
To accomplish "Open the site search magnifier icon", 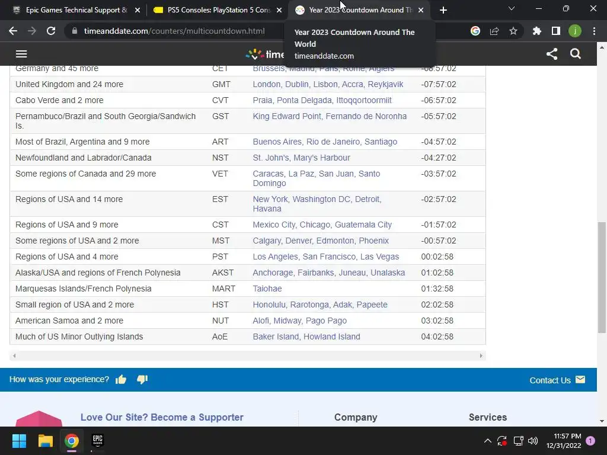I will tap(576, 54).
